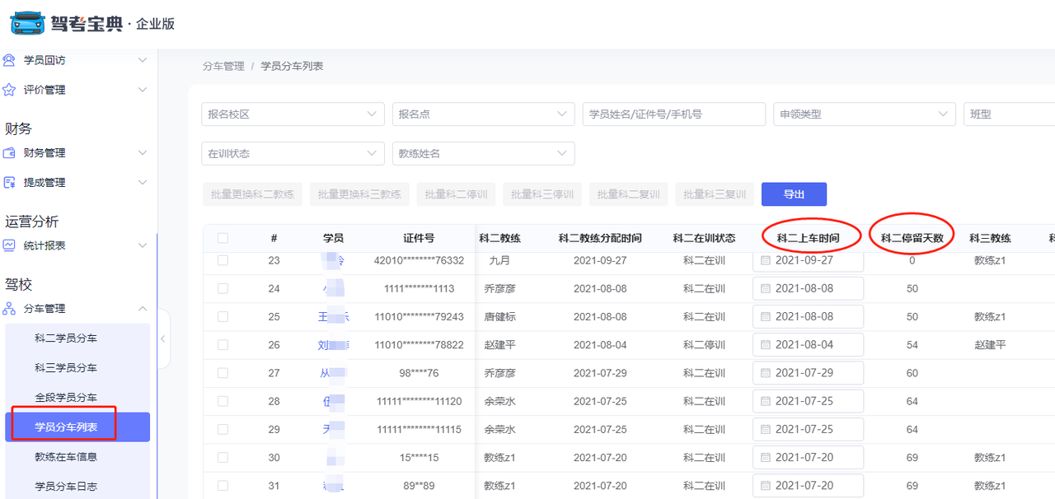
Task: Click the 科二停留天数 column header
Action: click(x=912, y=238)
